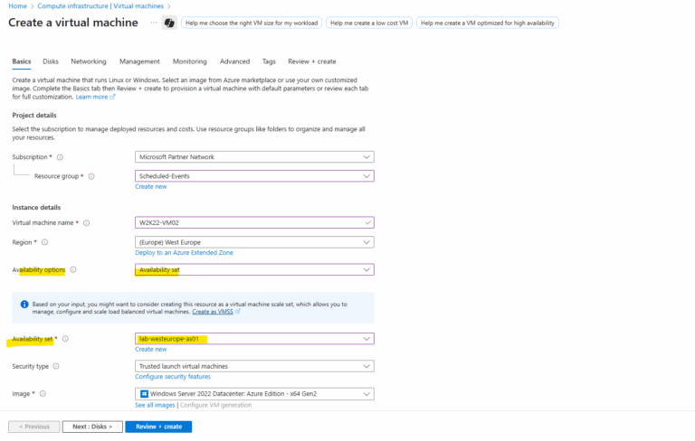Show info tooltip for Availability options
Viewport: 695px width, 441px height.
[73, 269]
